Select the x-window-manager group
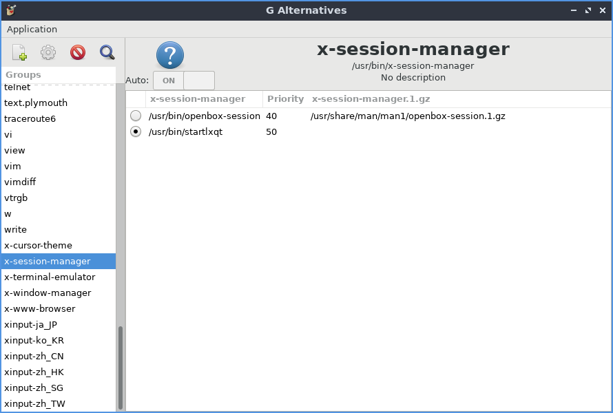The height and width of the screenshot is (413, 613). [48, 293]
